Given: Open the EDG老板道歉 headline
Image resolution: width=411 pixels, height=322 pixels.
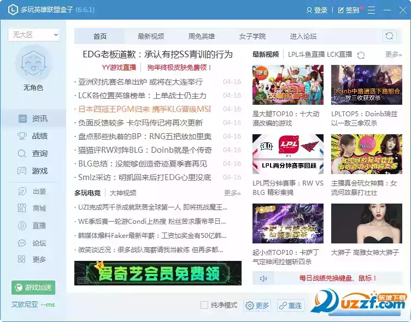Looking at the screenshot, I should [158, 55].
